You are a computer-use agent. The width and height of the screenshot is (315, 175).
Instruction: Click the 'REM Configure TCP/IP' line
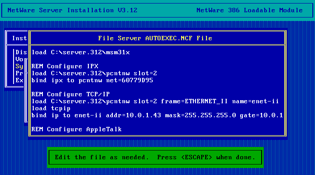pyautogui.click(x=71, y=94)
